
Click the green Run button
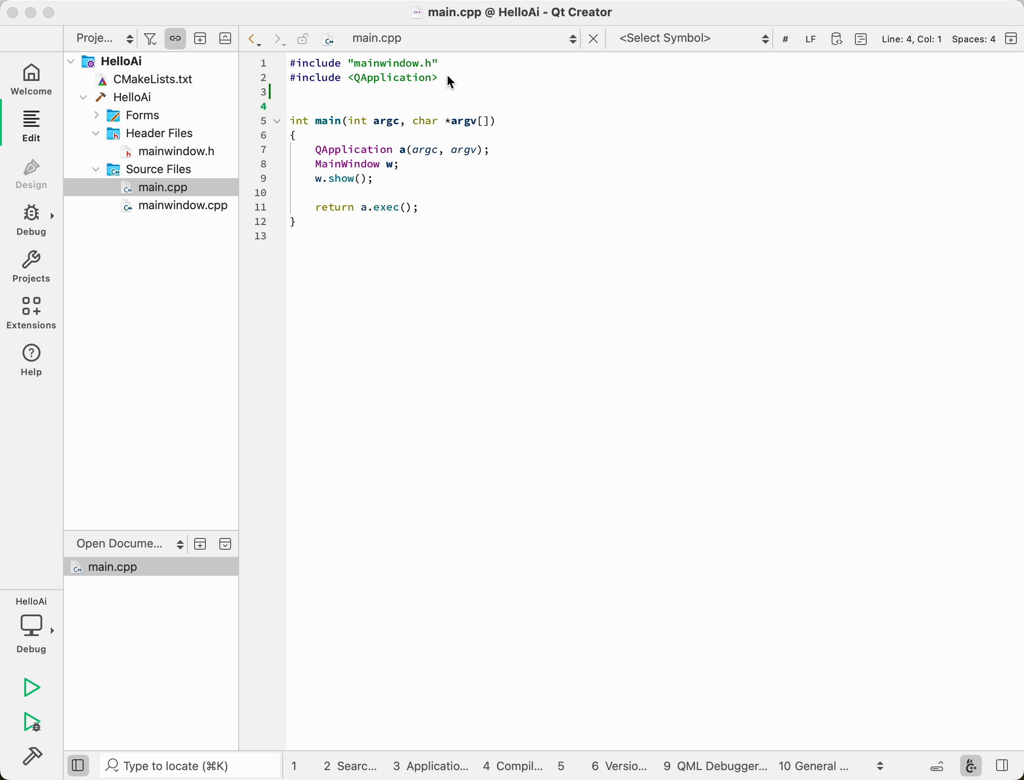tap(31, 688)
